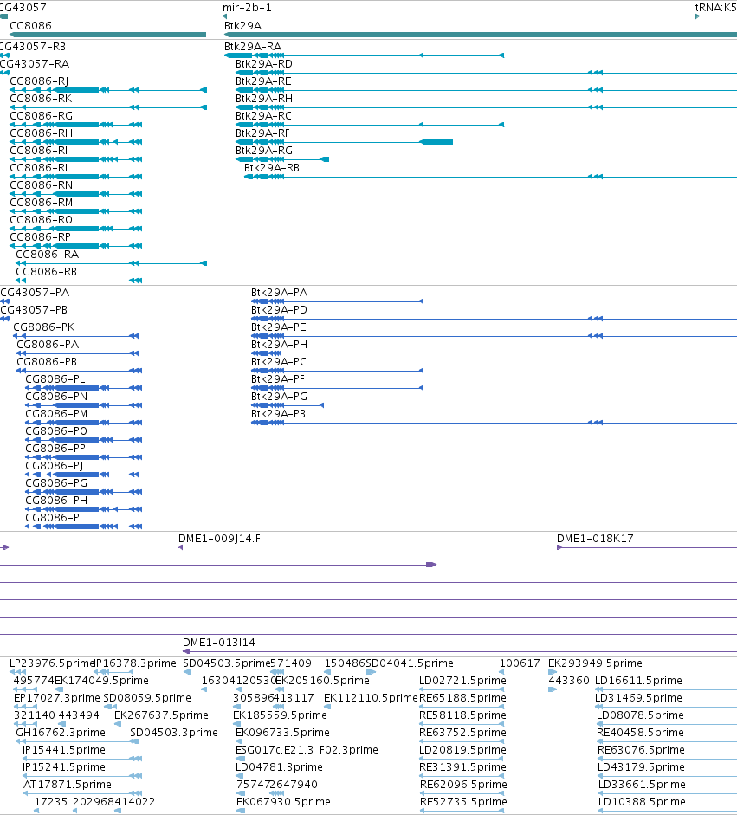Viewport: 737px width, 815px height.
Task: Select the CG8086 gene bar
Action: tap(107, 35)
